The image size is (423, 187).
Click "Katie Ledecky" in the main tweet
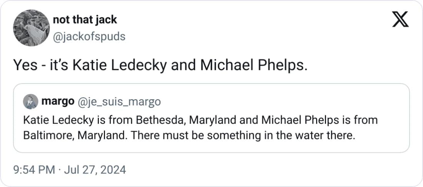[x=103, y=66]
